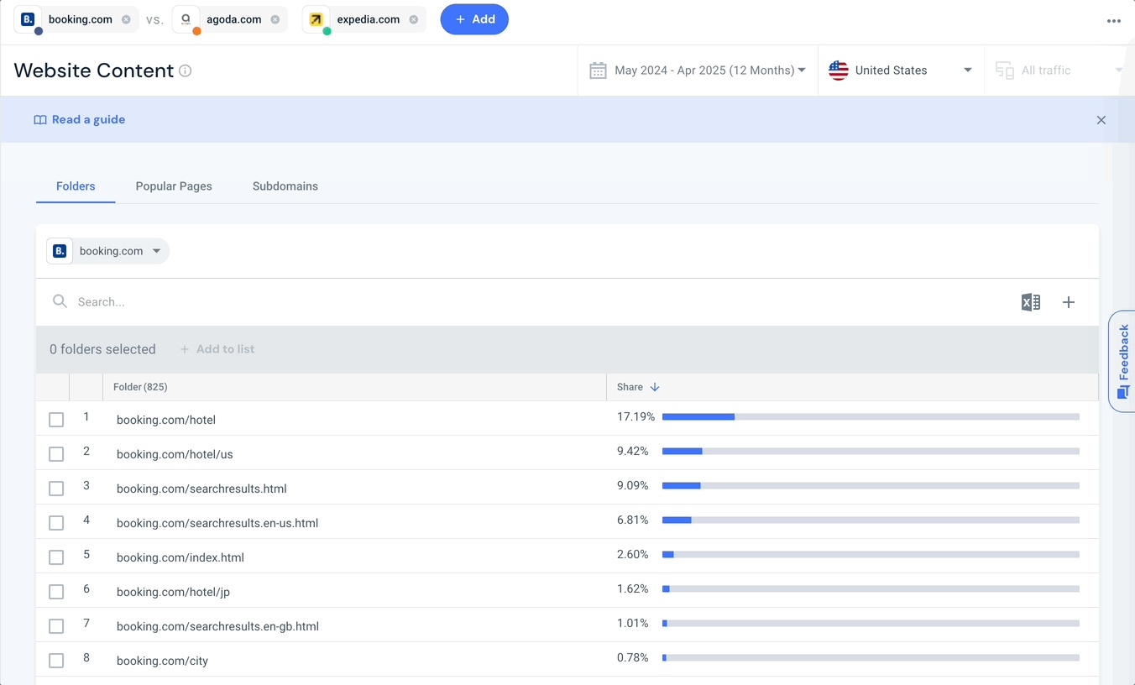Click the United States flag icon
This screenshot has width=1135, height=685.
(839, 71)
